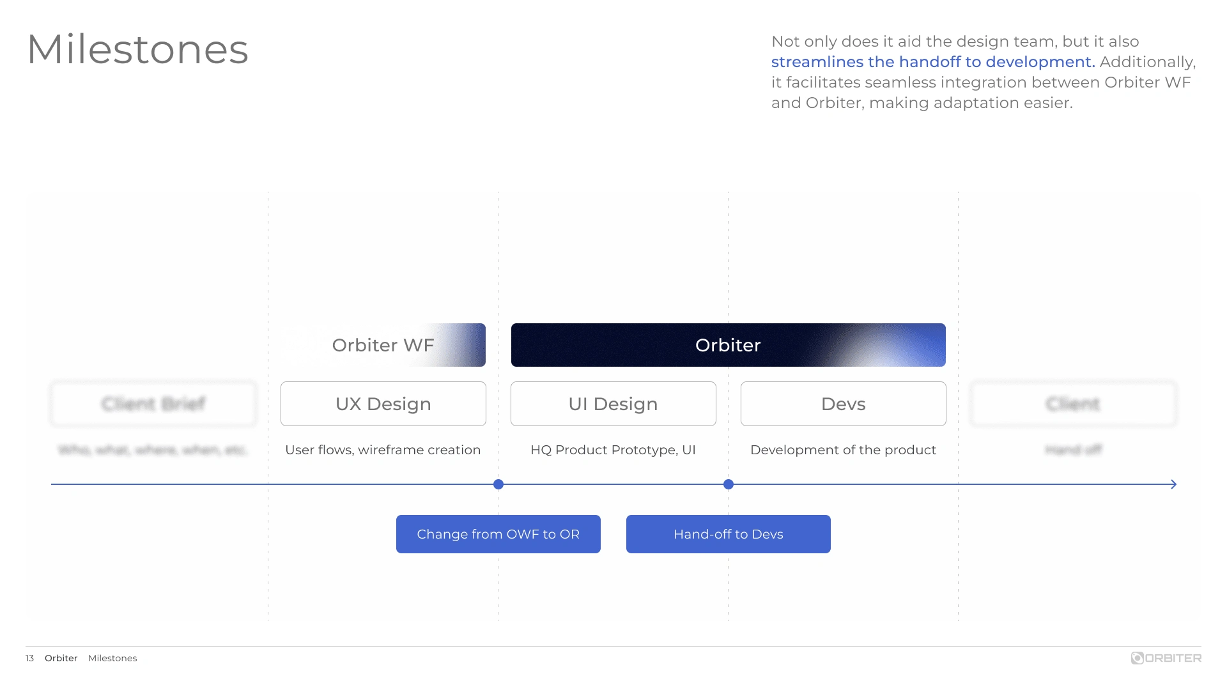Click the timeline arrowhead at right end
1227x690 pixels.
tap(1173, 484)
